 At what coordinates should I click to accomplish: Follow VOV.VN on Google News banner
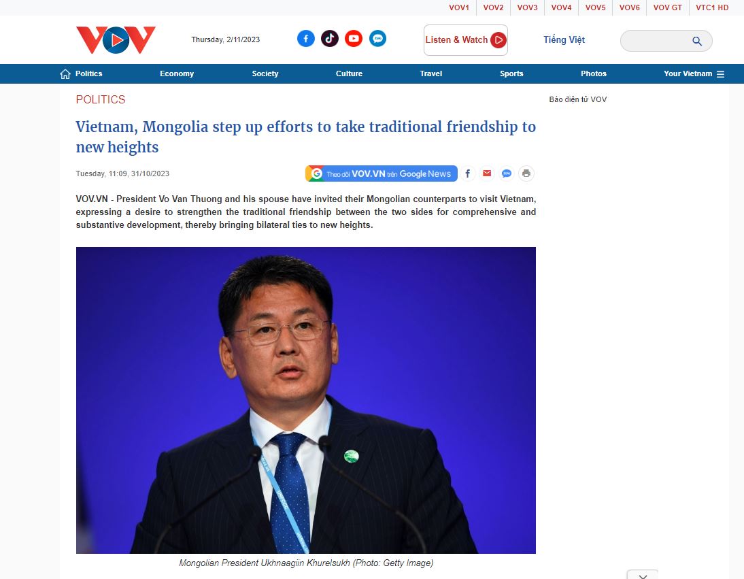pos(381,173)
